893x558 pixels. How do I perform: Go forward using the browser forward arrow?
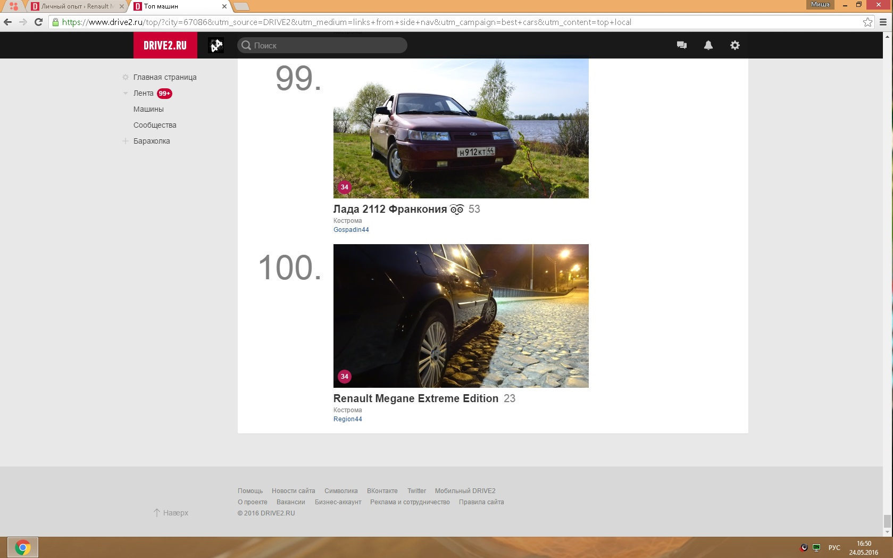[x=23, y=22]
